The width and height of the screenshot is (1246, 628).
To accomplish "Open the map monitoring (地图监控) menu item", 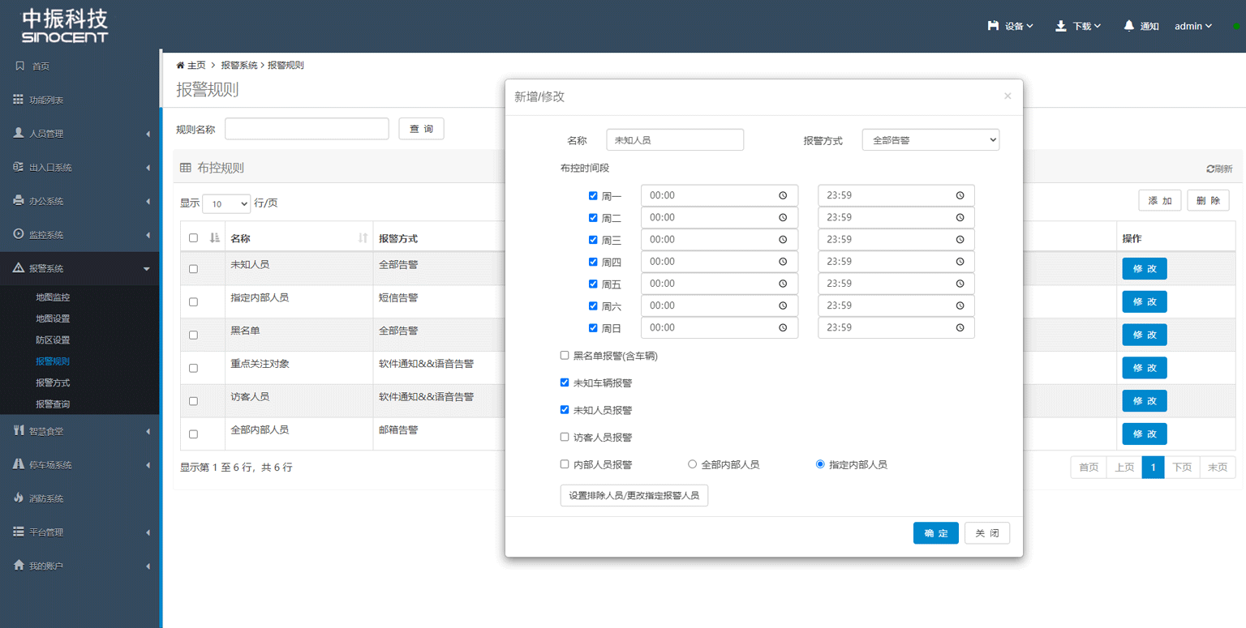I will pos(53,297).
